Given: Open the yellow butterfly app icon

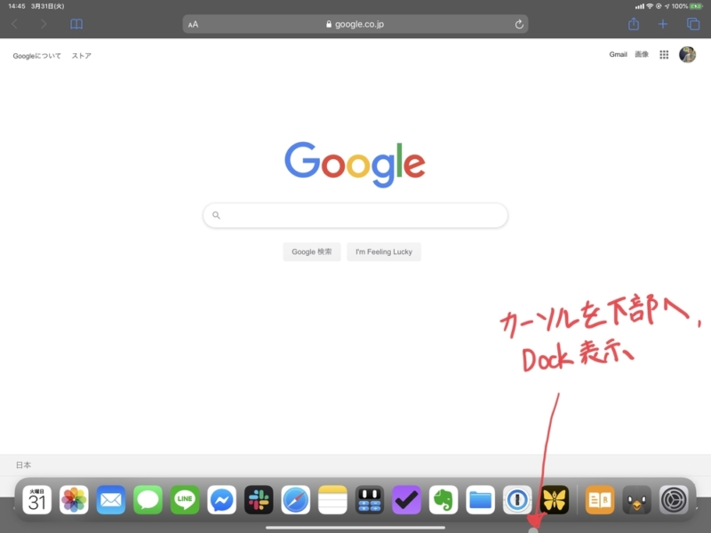Looking at the screenshot, I should coord(555,500).
